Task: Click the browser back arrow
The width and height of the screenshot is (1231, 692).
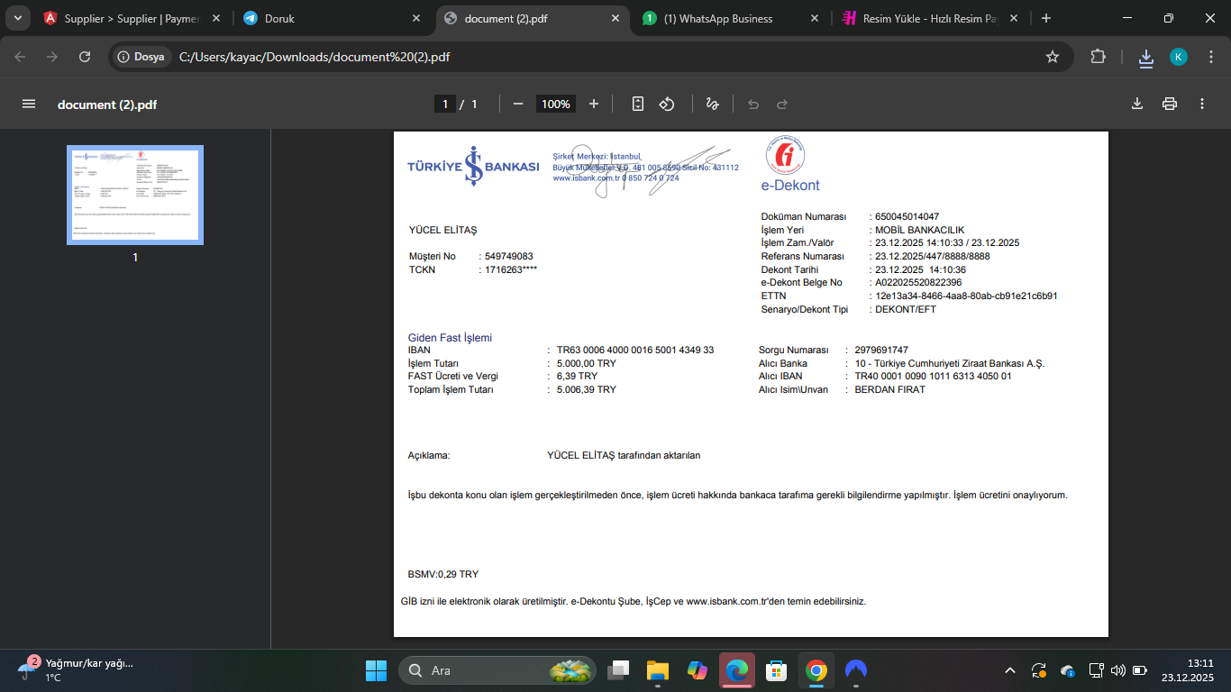Action: point(21,57)
